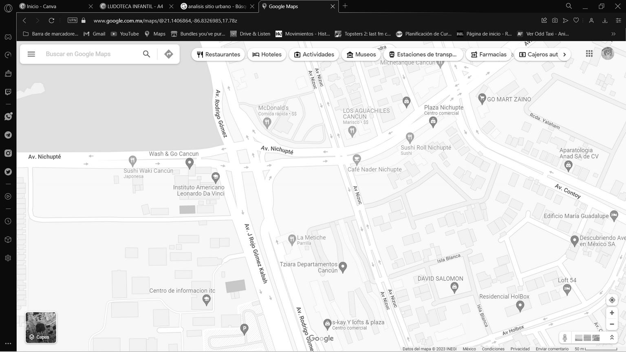Click the Pinboards pin icon in address bar

[x=544, y=20]
